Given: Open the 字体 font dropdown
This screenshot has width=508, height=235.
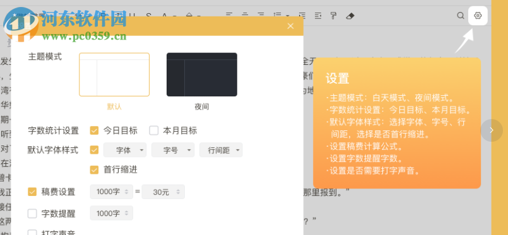Looking at the screenshot, I should [125, 150].
